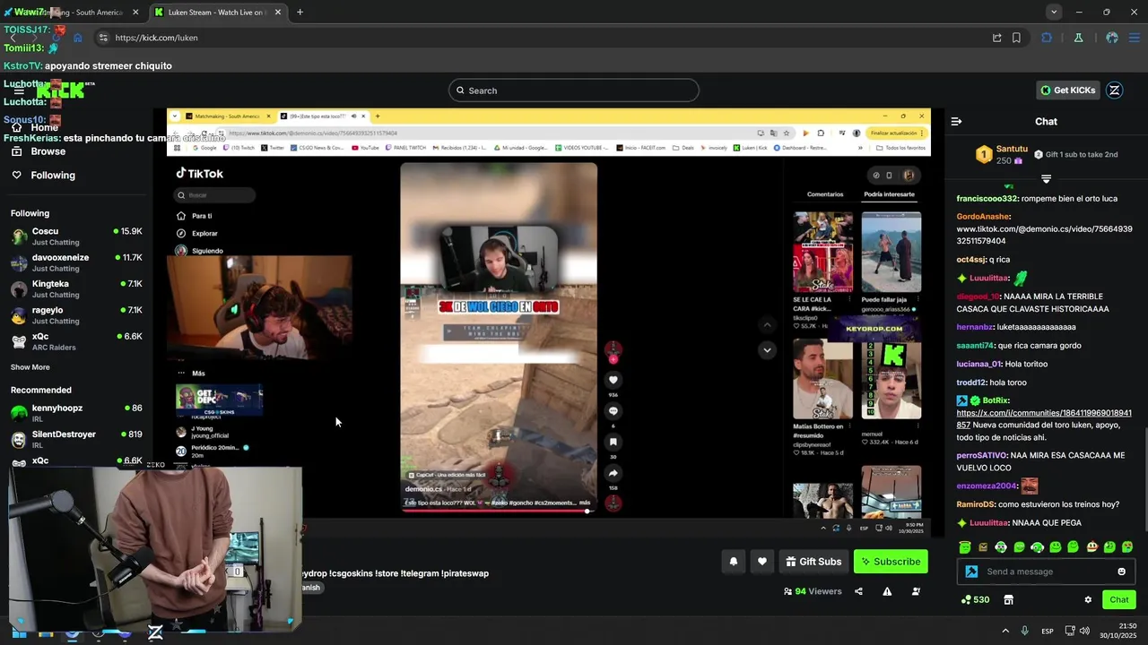1148x645 pixels.
Task: Open the channel points shop icon
Action: click(x=1008, y=599)
